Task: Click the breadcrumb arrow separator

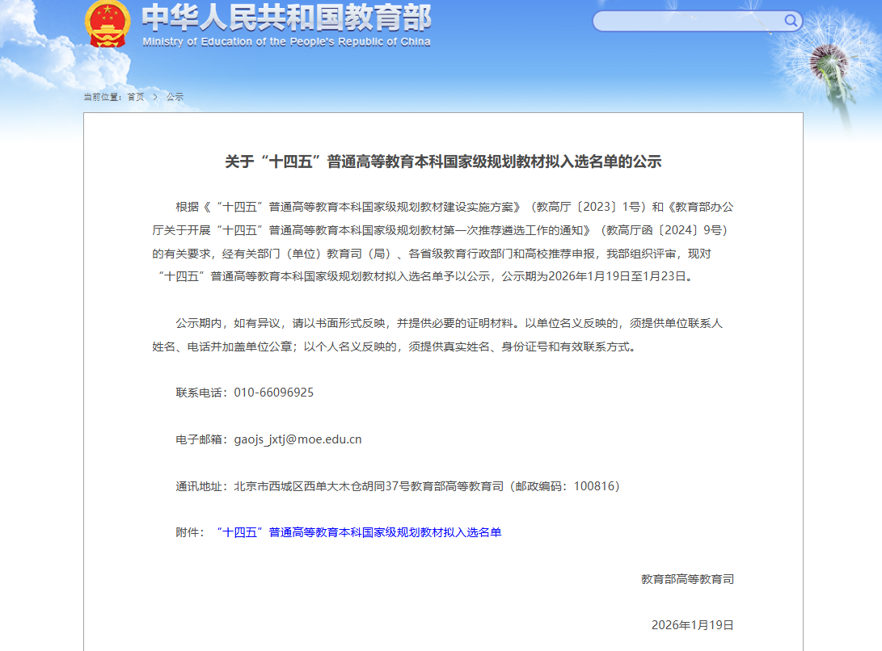Action: pyautogui.click(x=155, y=97)
